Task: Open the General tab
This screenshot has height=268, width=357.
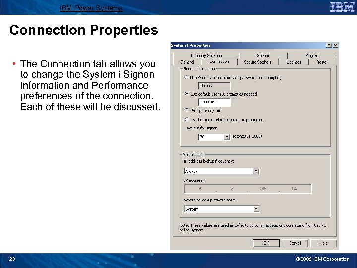Action: point(187,62)
